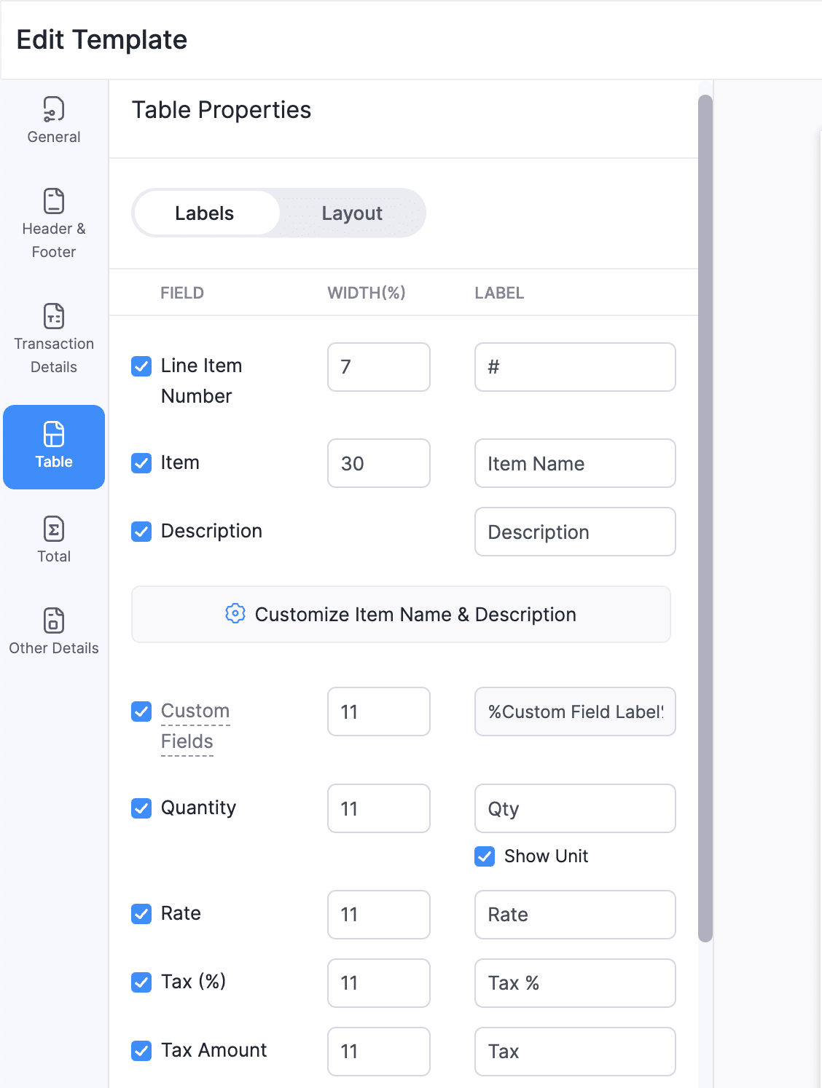Open the Header & Footer section icon
Viewport: 822px width, 1088px height.
tap(54, 202)
